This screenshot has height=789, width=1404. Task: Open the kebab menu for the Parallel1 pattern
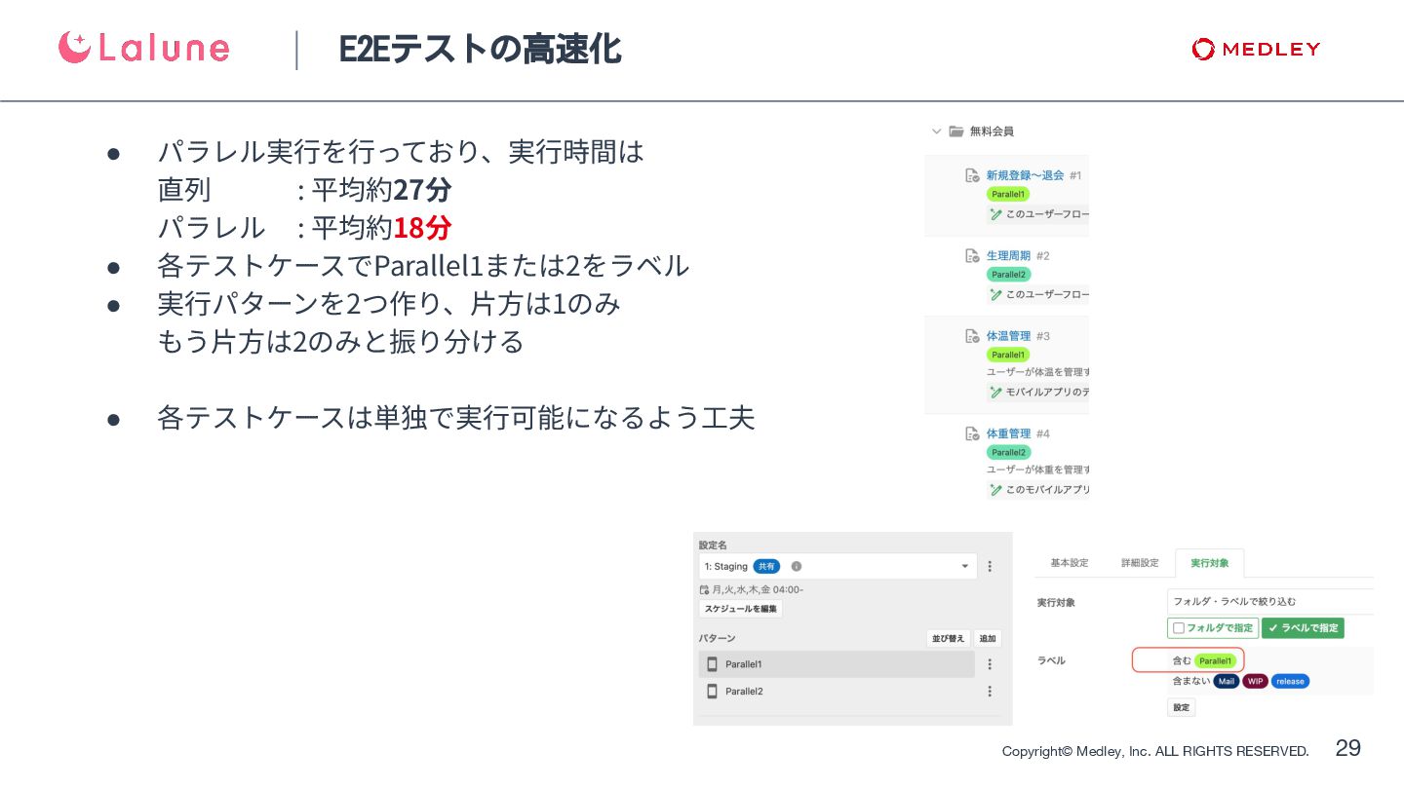990,664
